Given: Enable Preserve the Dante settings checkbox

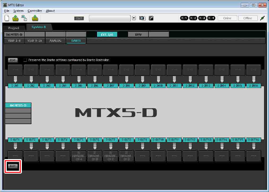Looking at the screenshot, I should (25, 60).
